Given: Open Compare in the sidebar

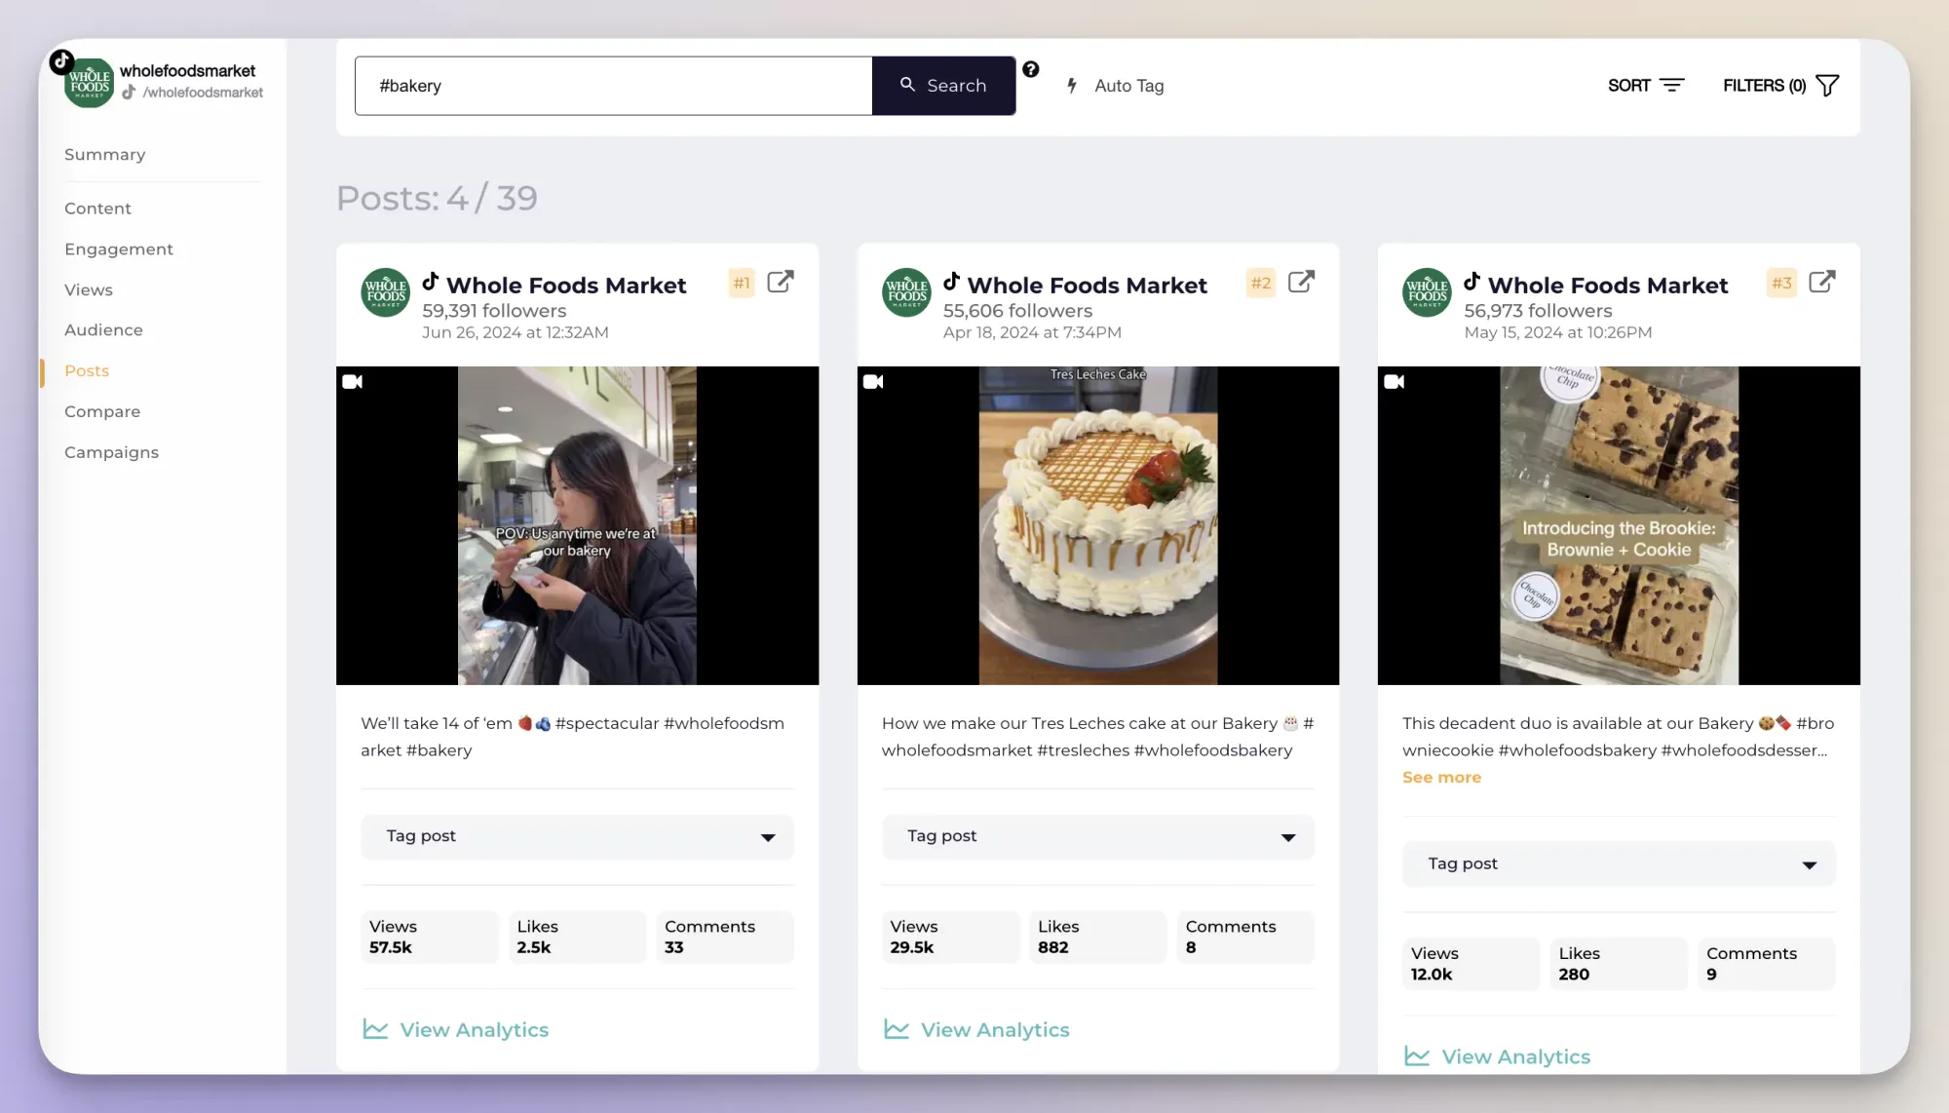Looking at the screenshot, I should click(x=102, y=412).
